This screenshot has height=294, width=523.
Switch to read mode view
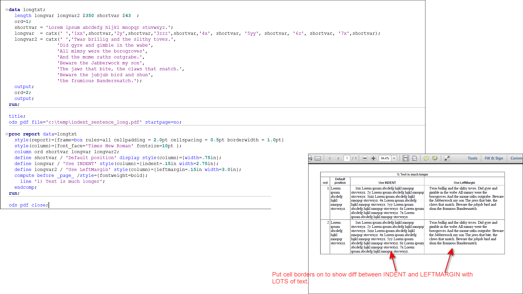click(447, 158)
